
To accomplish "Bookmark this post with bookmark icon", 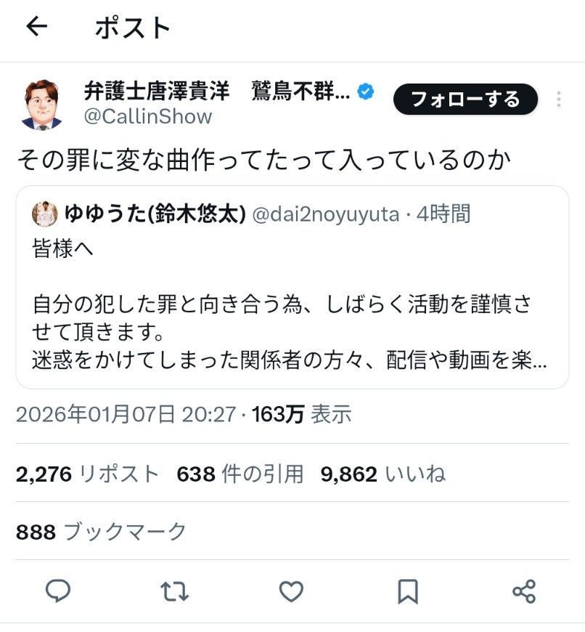I will [408, 591].
